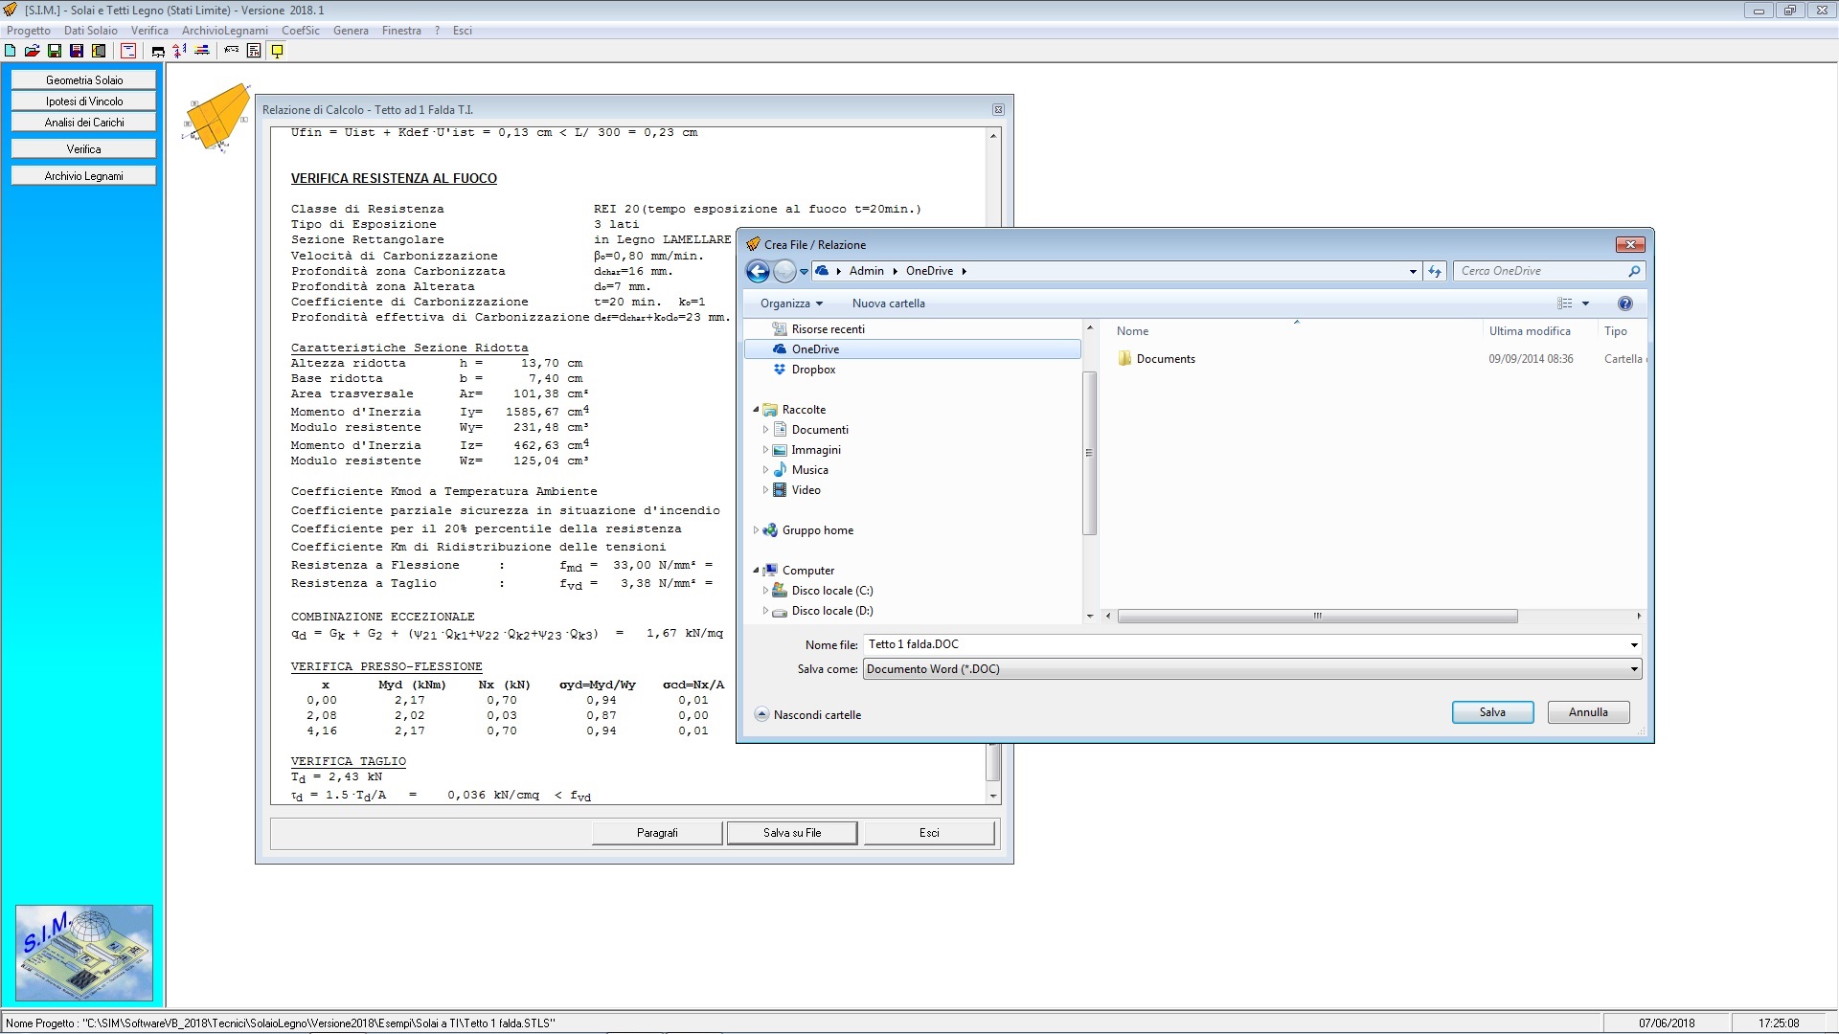The image size is (1839, 1034).
Task: Click the yellow-gray book toolbar icon
Action: 99,51
